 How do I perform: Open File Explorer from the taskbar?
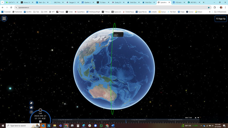pyautogui.click(x=55, y=126)
